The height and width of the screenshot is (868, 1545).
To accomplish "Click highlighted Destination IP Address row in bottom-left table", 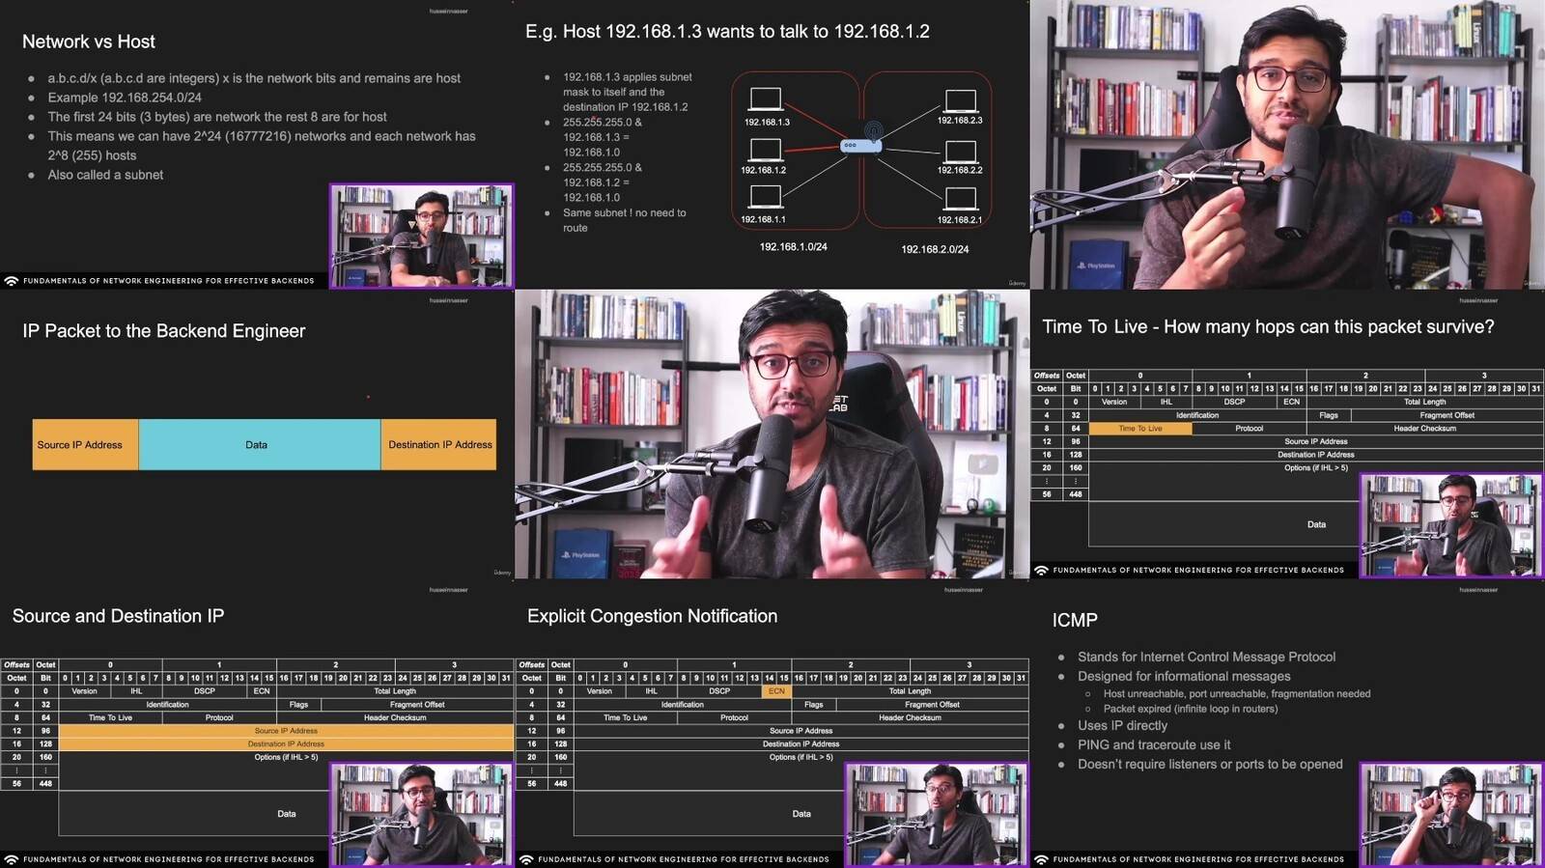I will 286,744.
